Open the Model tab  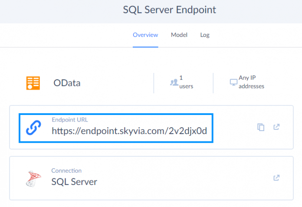(x=179, y=35)
